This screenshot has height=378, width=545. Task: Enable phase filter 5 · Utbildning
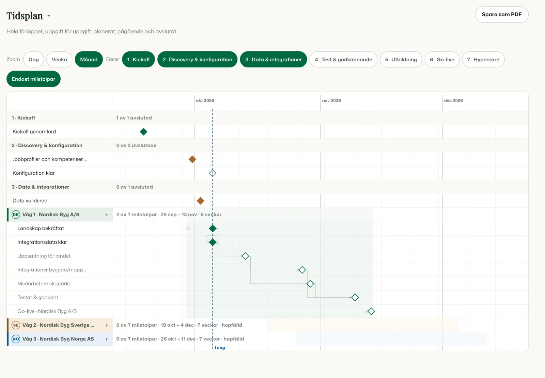pyautogui.click(x=401, y=60)
